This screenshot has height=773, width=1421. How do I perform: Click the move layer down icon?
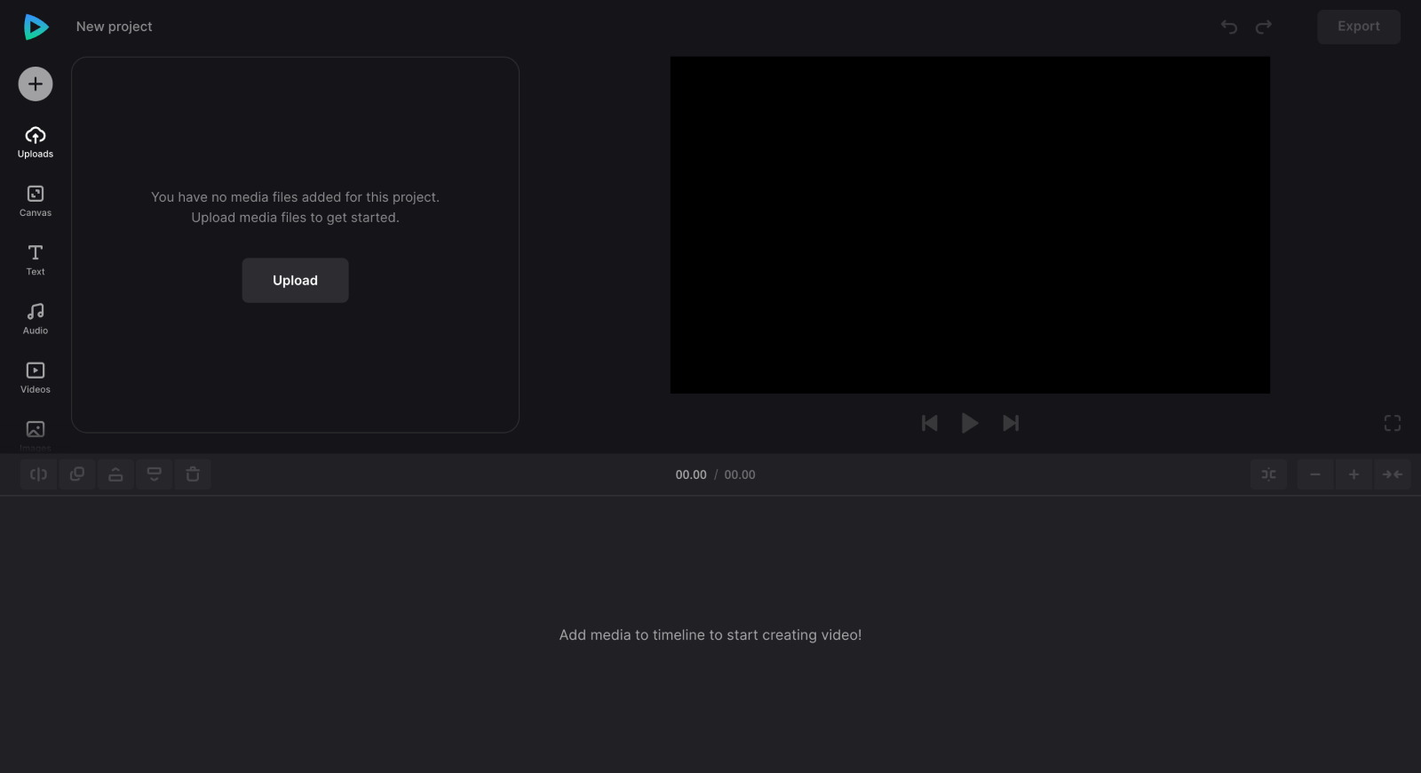pos(154,474)
